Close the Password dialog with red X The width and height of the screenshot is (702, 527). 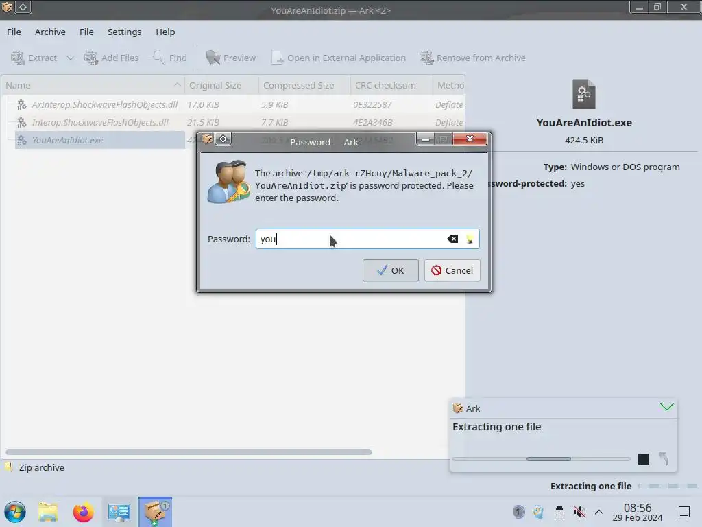(470, 139)
